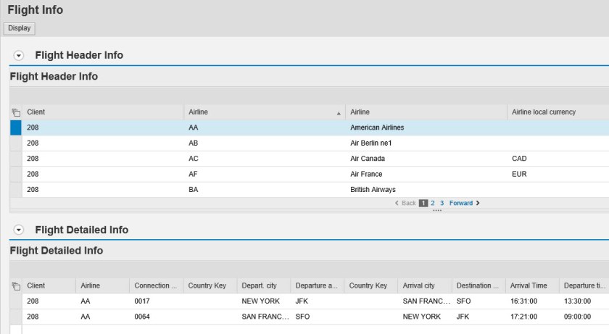Click Arrival city column header

425,286
